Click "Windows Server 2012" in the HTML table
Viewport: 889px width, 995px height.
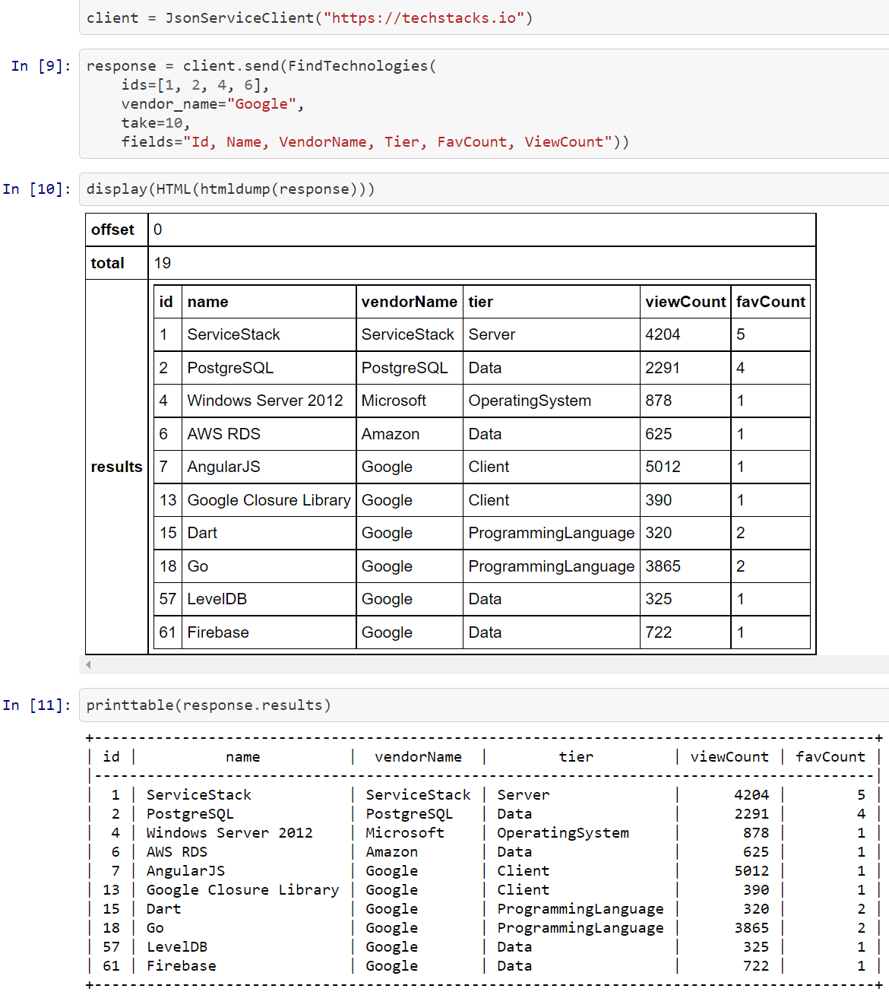click(x=265, y=401)
